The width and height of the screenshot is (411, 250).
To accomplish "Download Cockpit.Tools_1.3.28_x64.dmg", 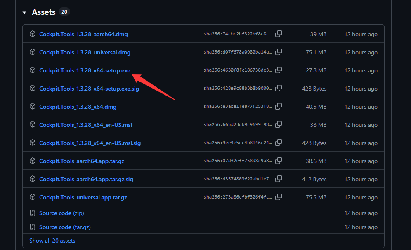I will click(x=78, y=107).
